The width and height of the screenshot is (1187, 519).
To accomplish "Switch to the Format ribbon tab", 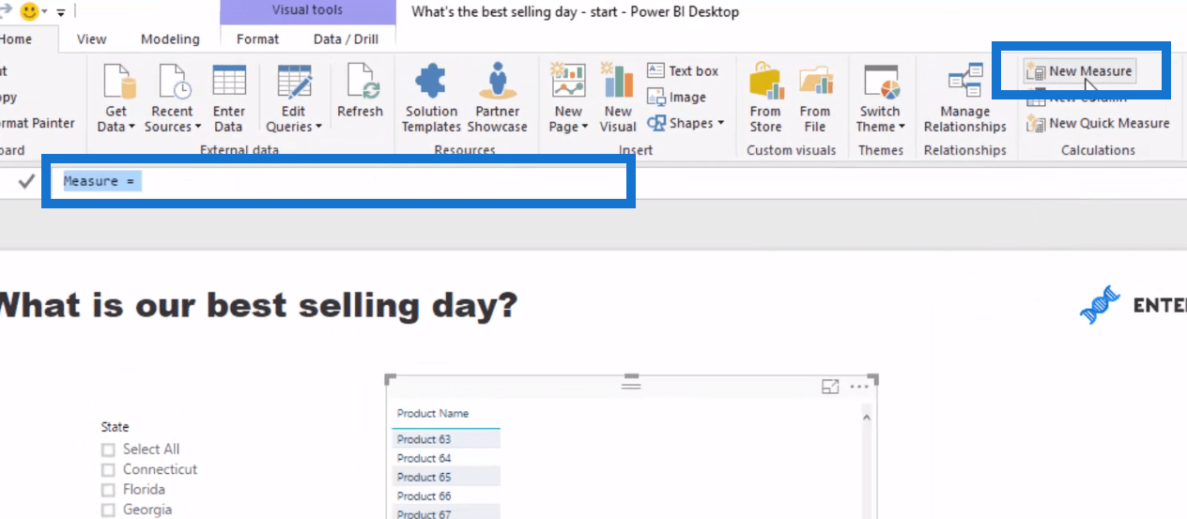I will coord(257,39).
